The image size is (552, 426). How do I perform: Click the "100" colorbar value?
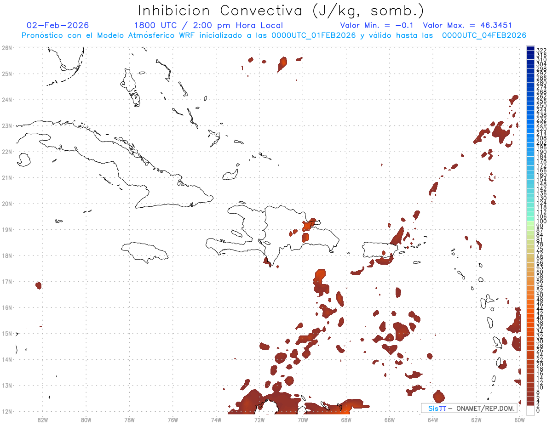click(x=541, y=222)
